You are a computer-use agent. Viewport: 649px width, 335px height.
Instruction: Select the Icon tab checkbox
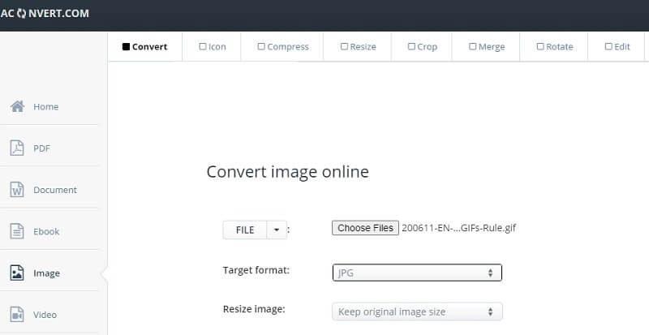[203, 47]
